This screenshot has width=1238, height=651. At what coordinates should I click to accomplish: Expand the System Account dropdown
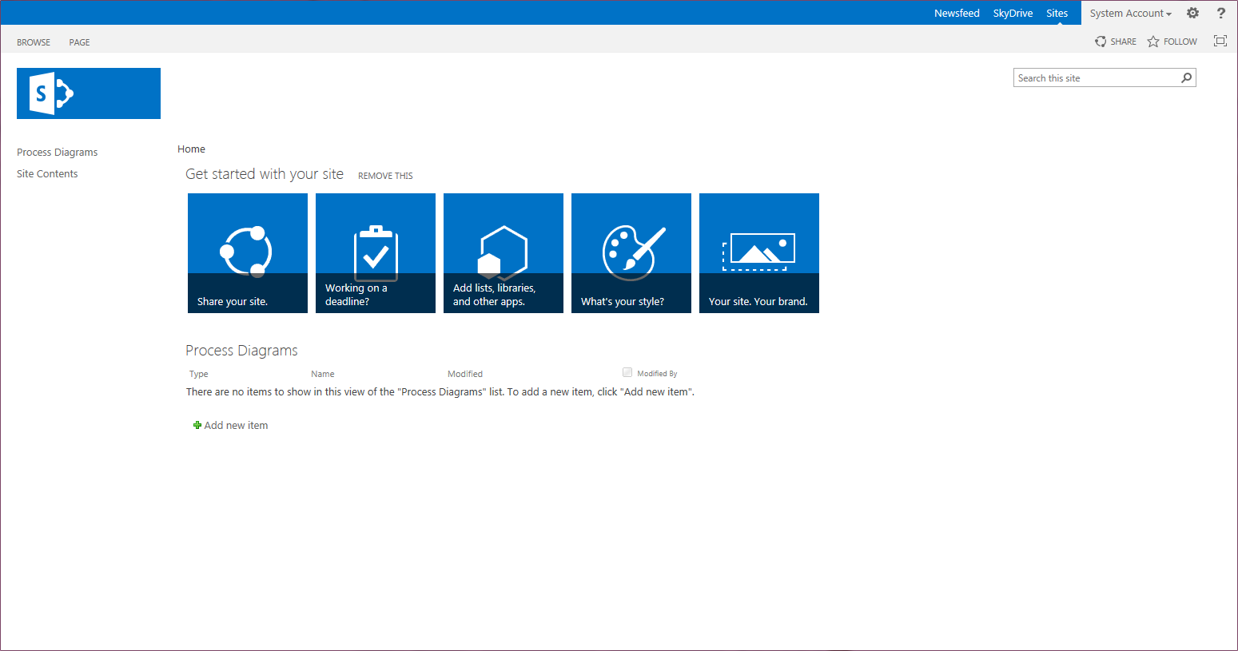(x=1130, y=13)
